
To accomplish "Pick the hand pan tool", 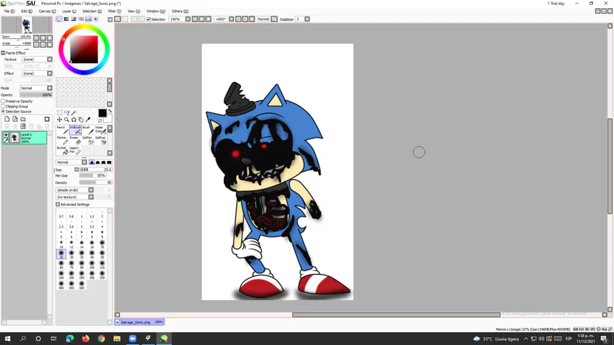I will [81, 120].
